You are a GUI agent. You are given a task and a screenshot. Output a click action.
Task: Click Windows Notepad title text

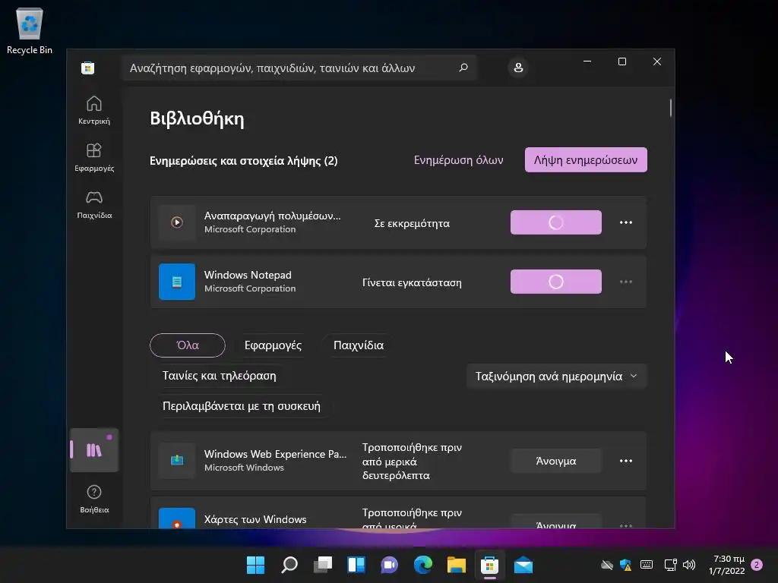pyautogui.click(x=248, y=275)
